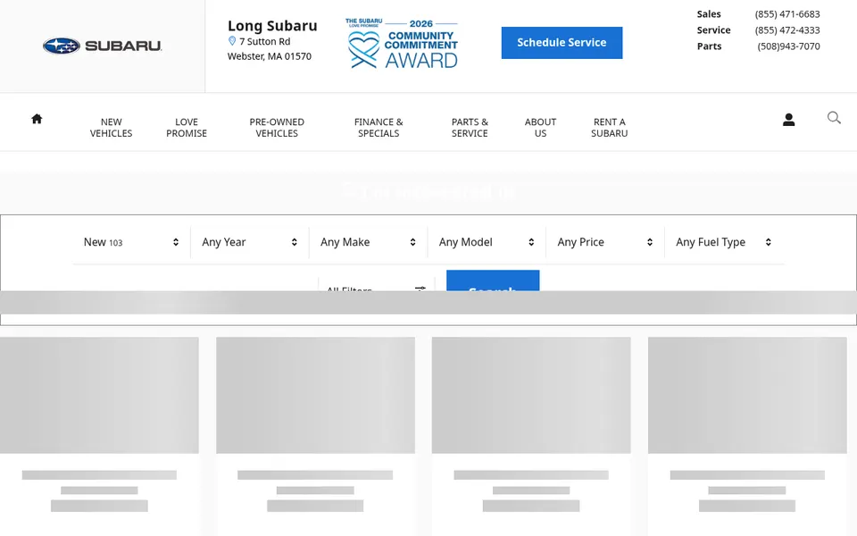
Task: Call the Sales number (855) 471-6683
Action: [787, 14]
